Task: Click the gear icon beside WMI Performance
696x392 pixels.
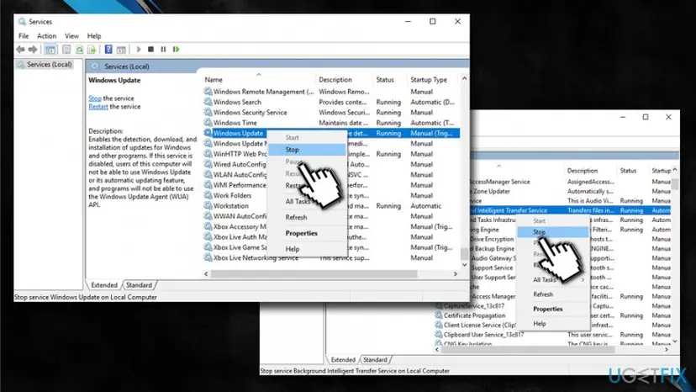Action: pos(208,184)
